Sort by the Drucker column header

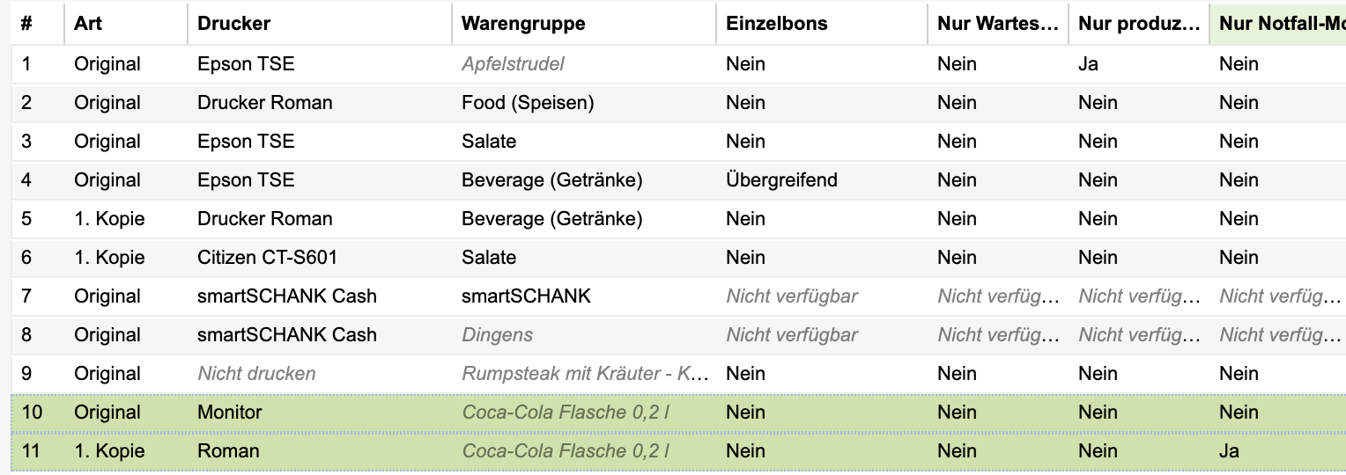(320, 24)
